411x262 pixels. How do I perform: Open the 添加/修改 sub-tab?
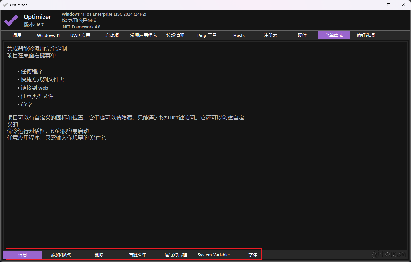[60, 255]
